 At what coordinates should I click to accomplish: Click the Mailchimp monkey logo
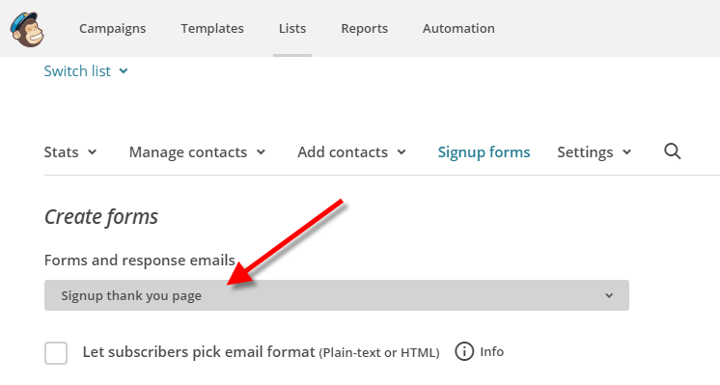click(27, 29)
